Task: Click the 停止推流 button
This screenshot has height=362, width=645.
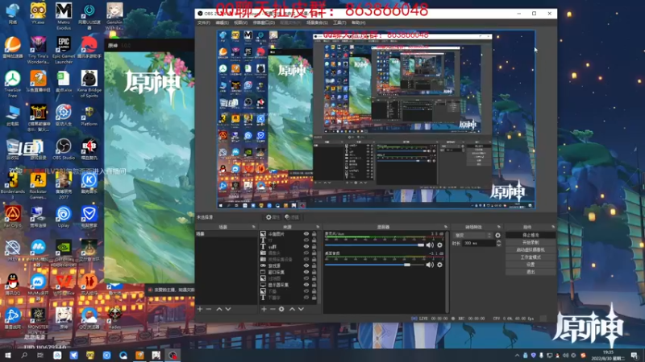Action: click(531, 235)
